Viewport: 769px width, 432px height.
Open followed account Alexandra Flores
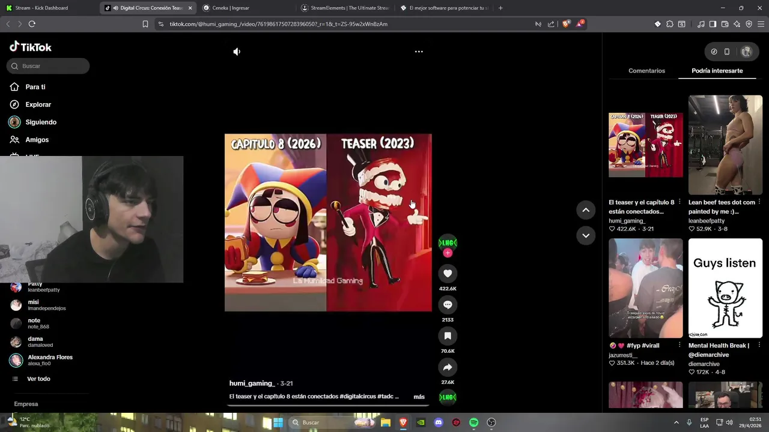(x=42, y=360)
